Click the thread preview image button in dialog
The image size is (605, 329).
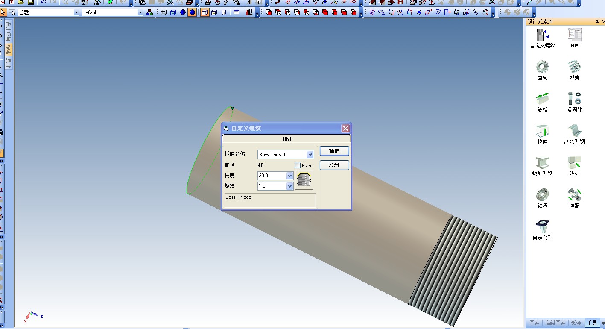pyautogui.click(x=304, y=180)
